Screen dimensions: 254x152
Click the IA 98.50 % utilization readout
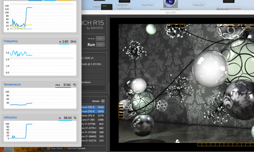67,118
